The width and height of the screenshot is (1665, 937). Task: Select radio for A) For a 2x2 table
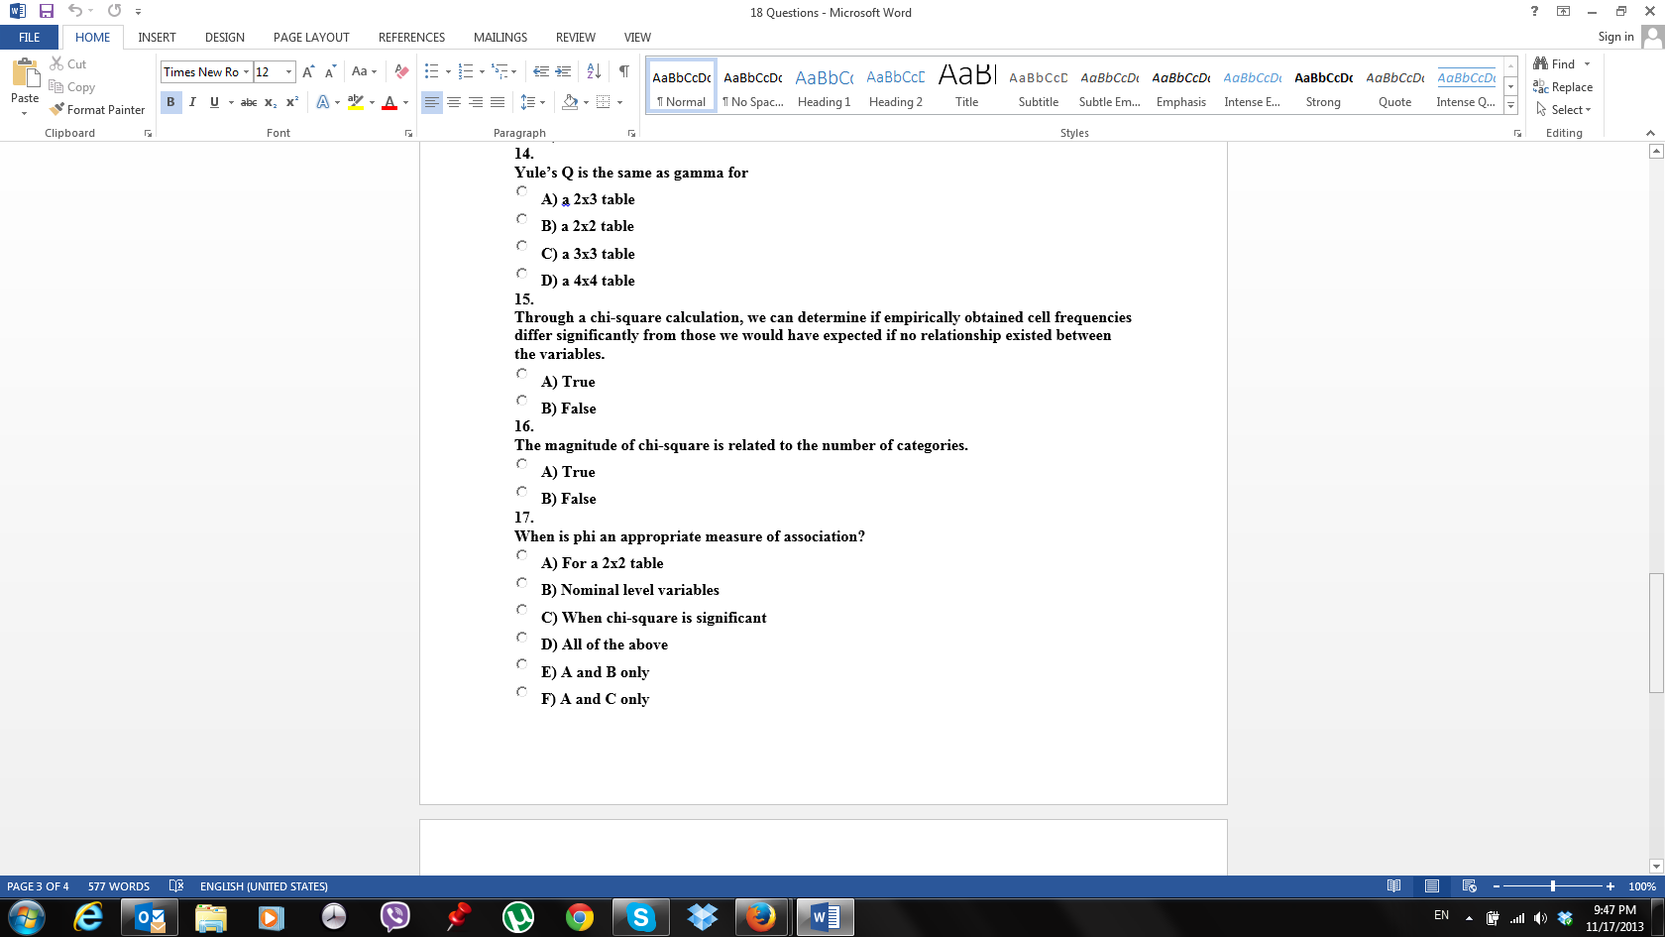tap(521, 555)
